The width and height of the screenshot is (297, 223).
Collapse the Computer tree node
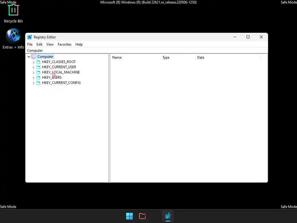pos(29,57)
